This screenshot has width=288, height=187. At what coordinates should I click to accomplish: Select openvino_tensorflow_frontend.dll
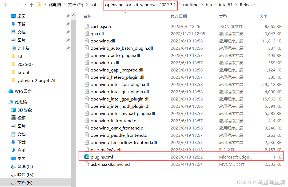coord(124,142)
